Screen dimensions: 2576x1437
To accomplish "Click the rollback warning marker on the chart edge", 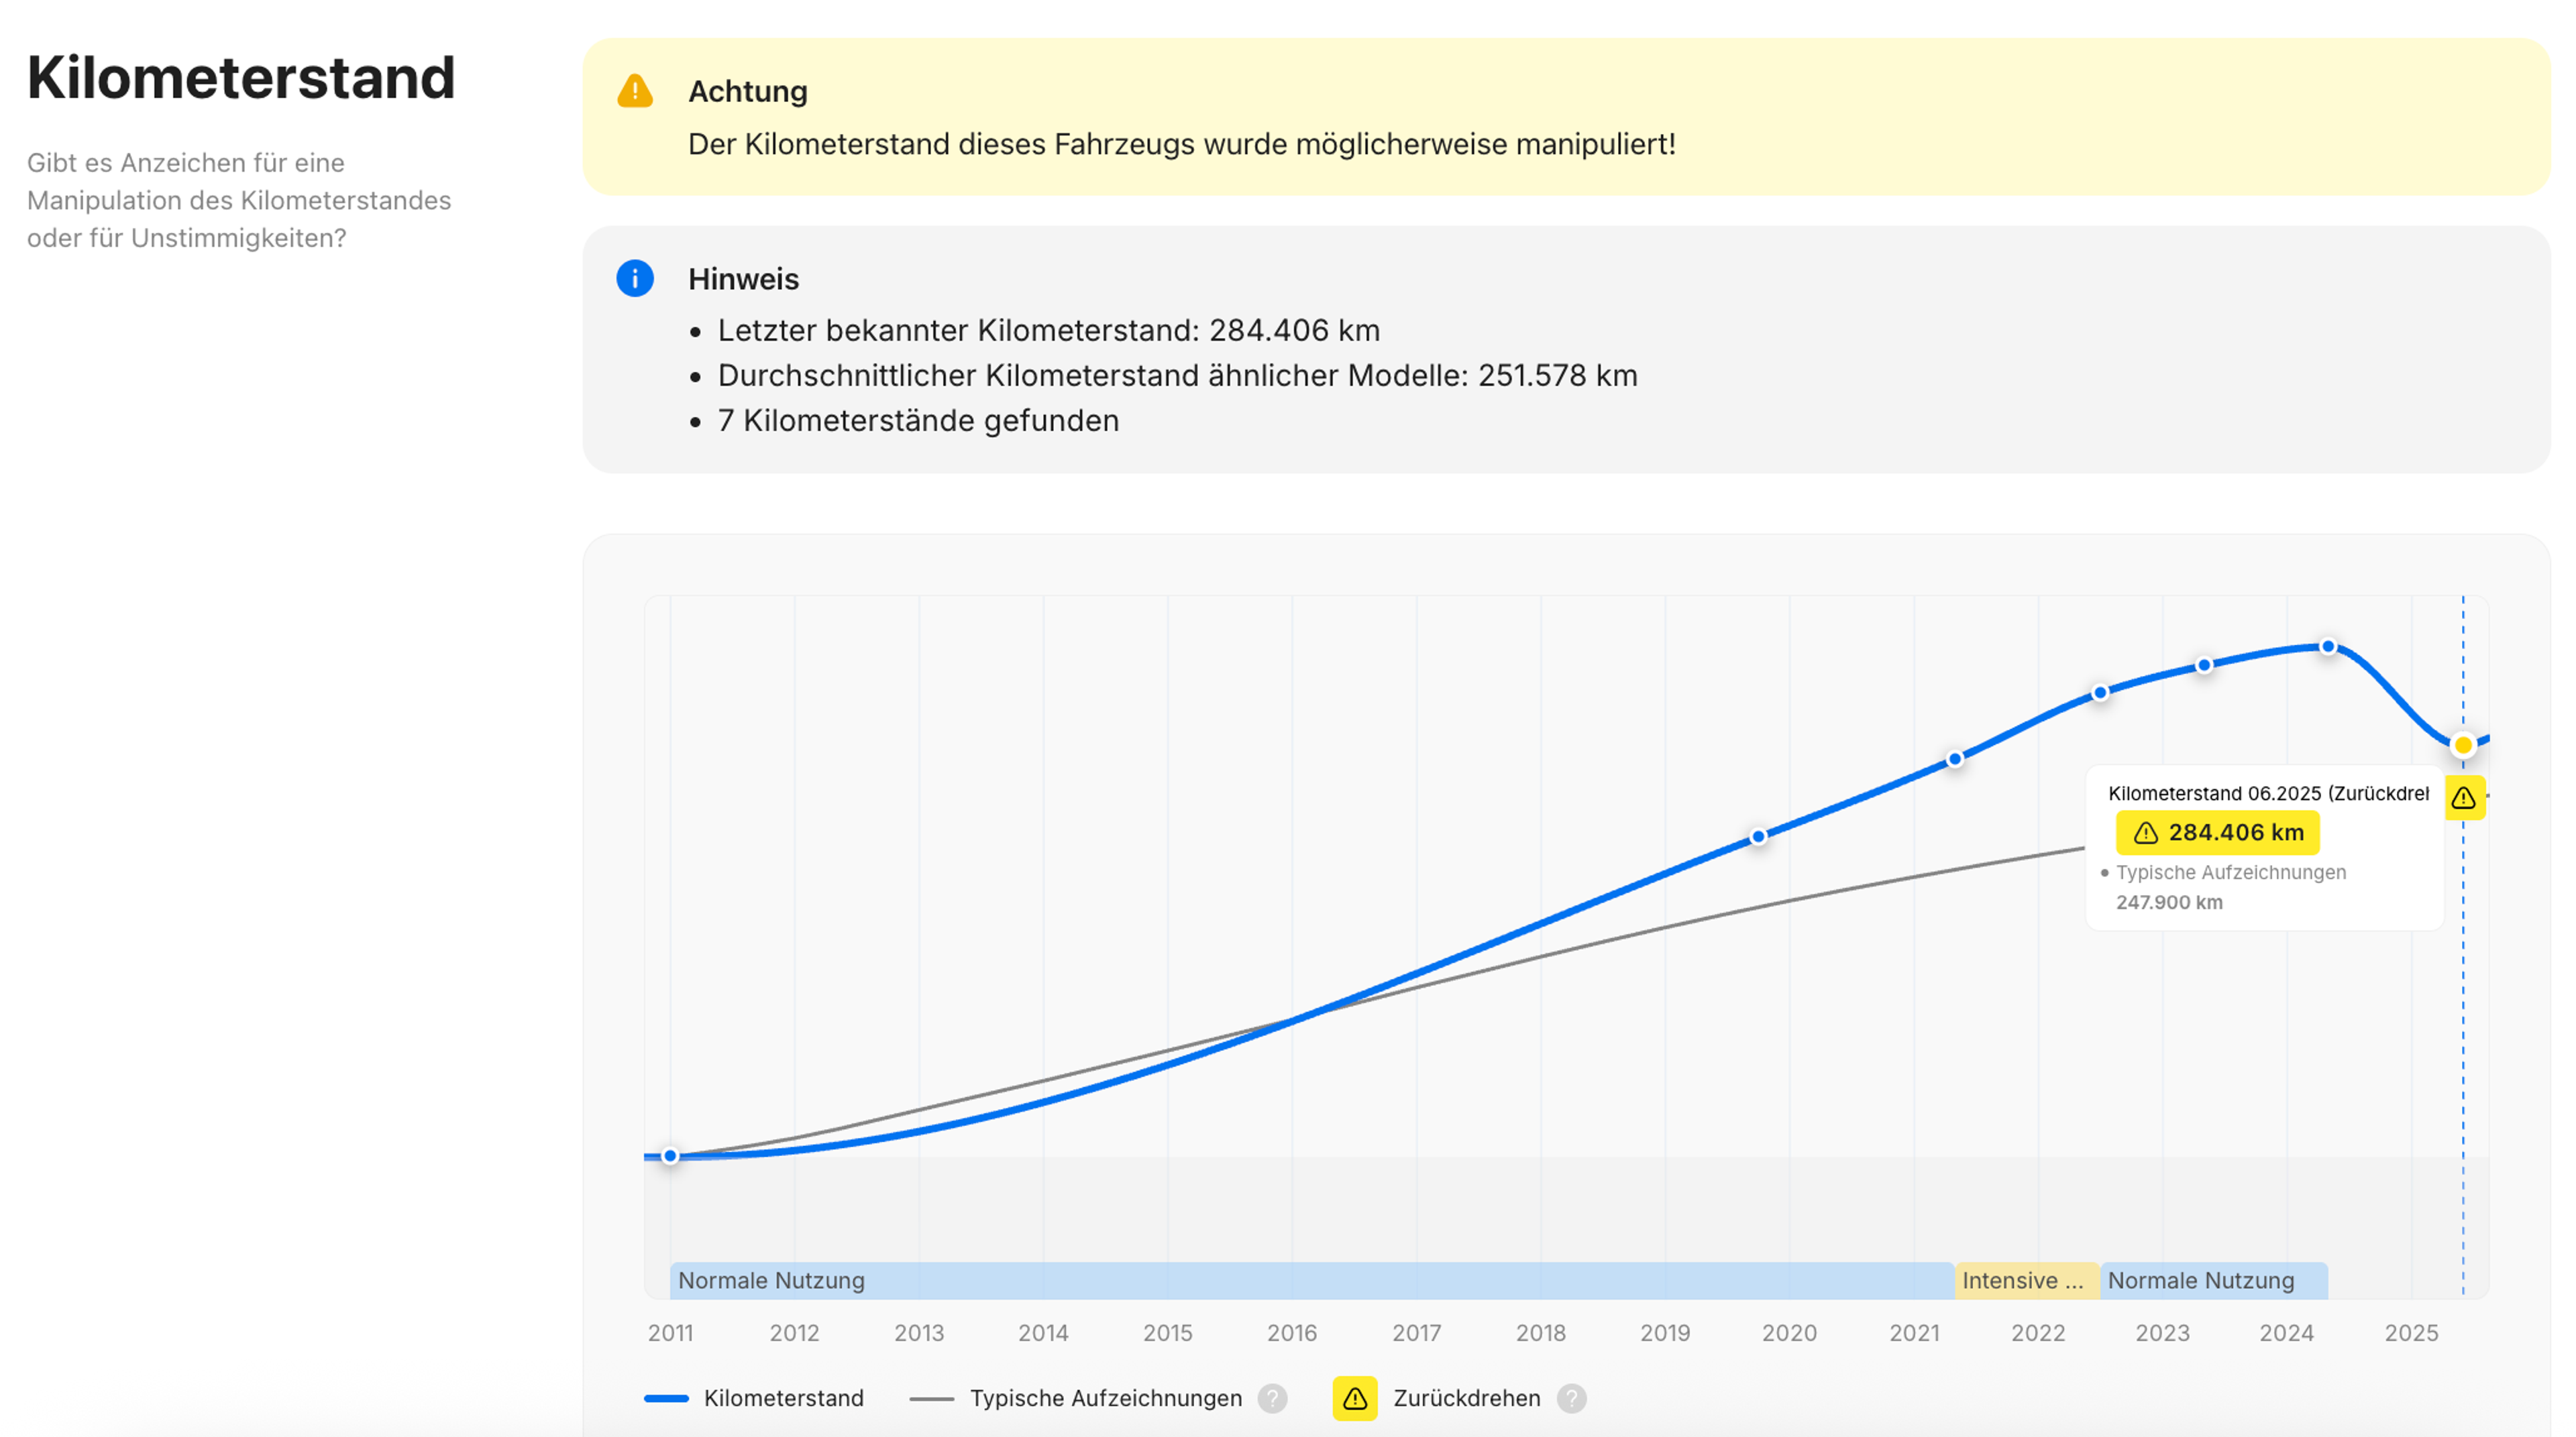I will (2464, 797).
